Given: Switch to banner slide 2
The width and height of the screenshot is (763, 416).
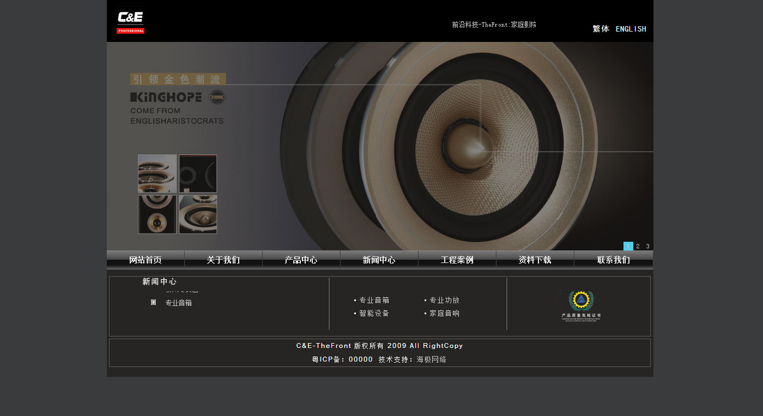Looking at the screenshot, I should tap(638, 246).
